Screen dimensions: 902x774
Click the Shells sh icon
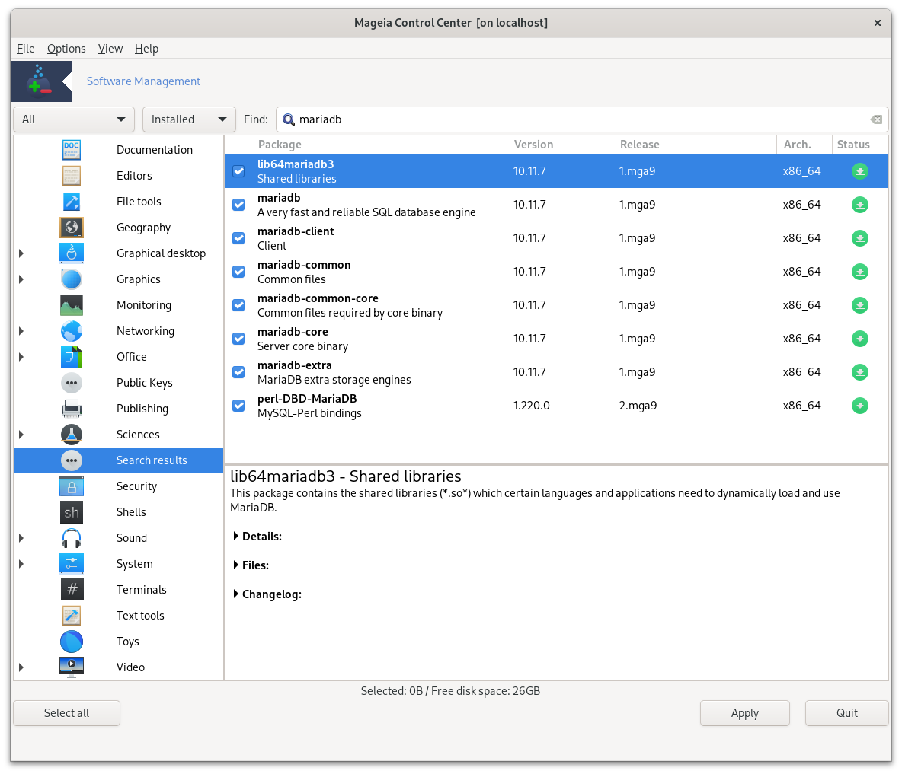pyautogui.click(x=72, y=512)
